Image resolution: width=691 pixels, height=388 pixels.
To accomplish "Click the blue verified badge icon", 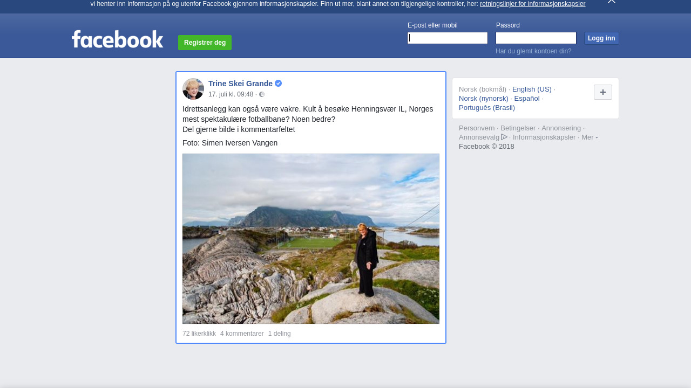I will pos(278,84).
